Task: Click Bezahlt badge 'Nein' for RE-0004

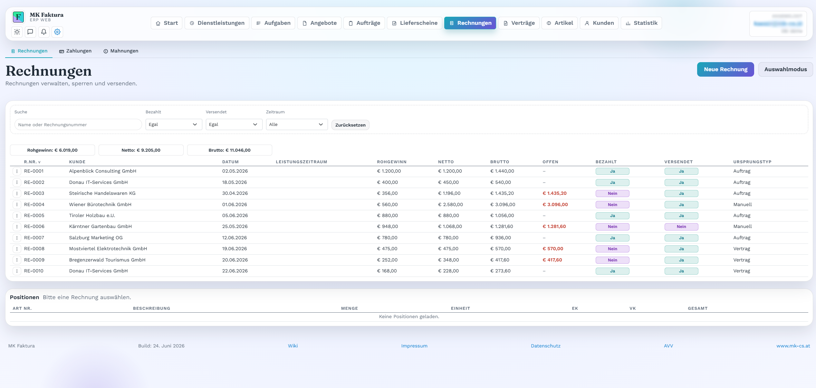Action: [x=612, y=205]
